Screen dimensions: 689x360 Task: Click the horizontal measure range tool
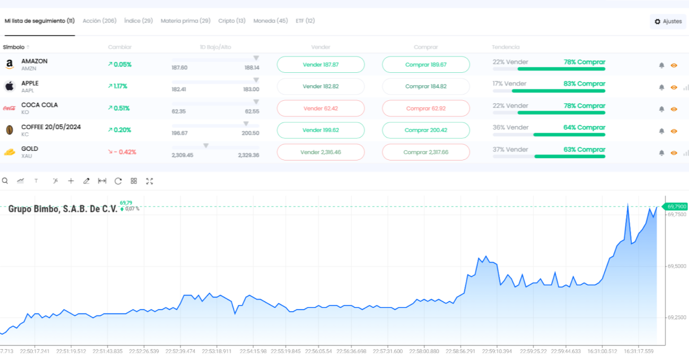[102, 181]
